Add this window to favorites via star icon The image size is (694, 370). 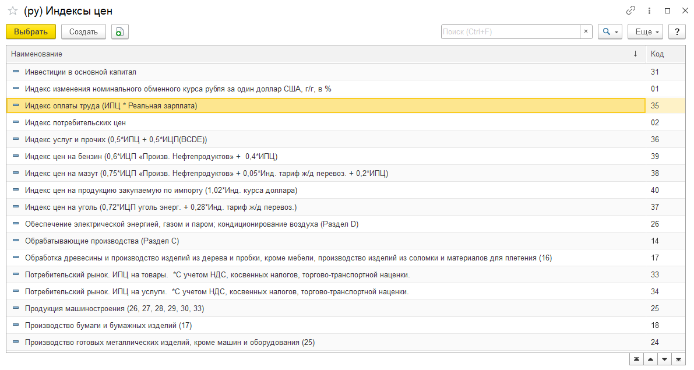tap(12, 11)
